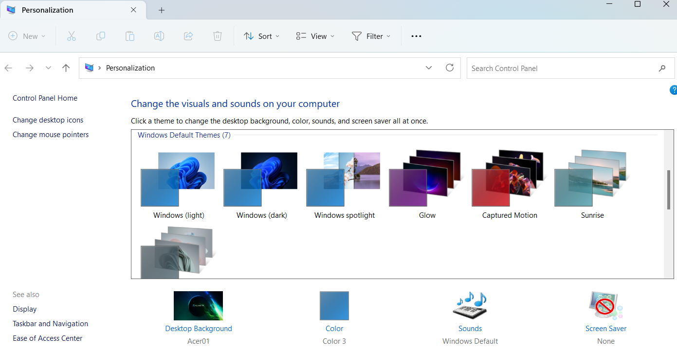Open the Screen Saver icon

click(x=605, y=306)
